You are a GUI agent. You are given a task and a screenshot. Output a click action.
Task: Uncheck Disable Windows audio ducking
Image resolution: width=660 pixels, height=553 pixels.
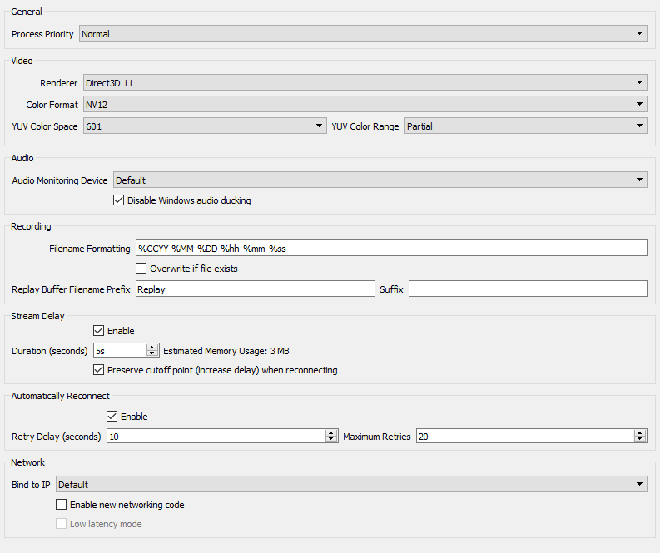click(118, 200)
